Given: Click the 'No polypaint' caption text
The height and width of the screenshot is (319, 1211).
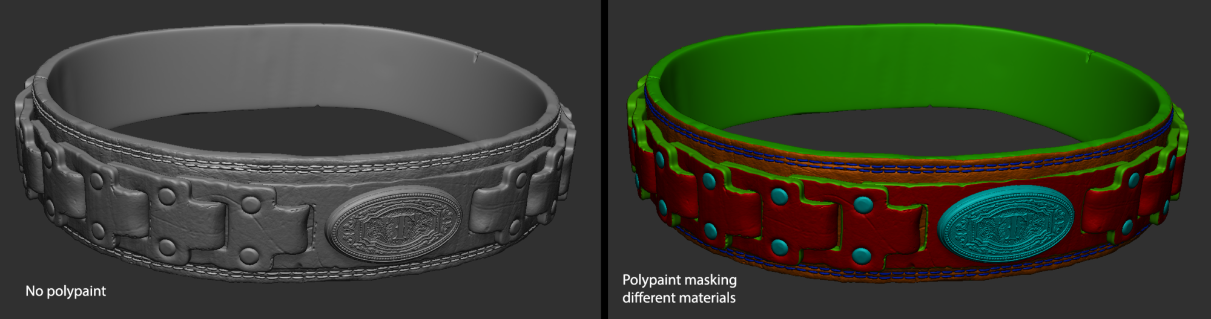Looking at the screenshot, I should (x=65, y=291).
